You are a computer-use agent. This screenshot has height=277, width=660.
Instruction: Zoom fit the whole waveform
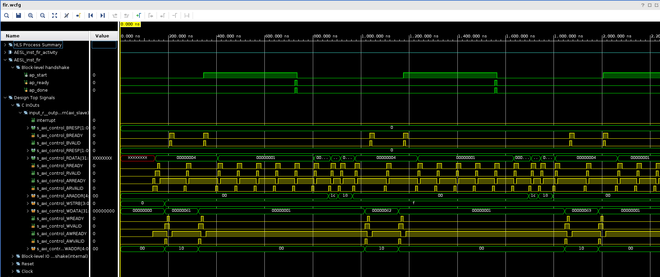55,15
